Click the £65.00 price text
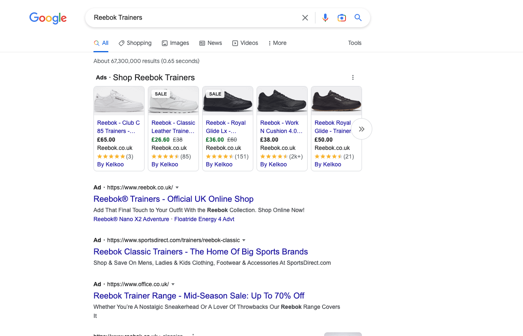Screen dimensions: 523x336 tap(106, 140)
